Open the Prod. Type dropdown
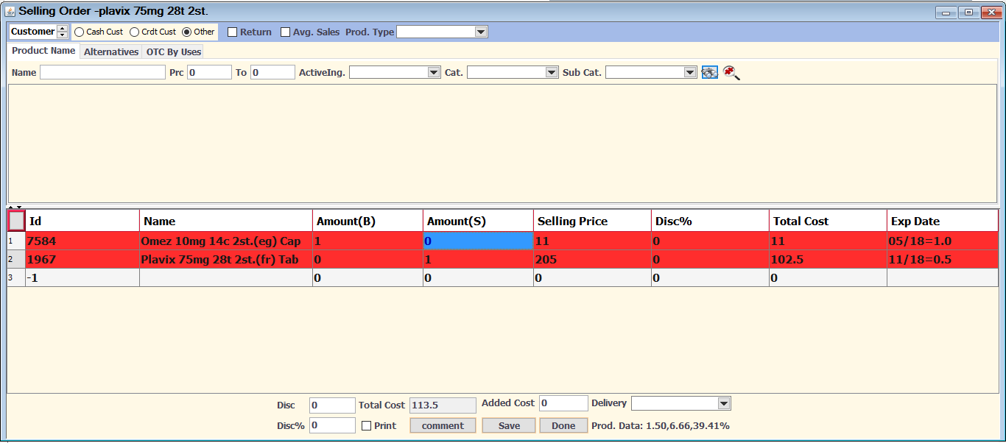 click(x=481, y=32)
